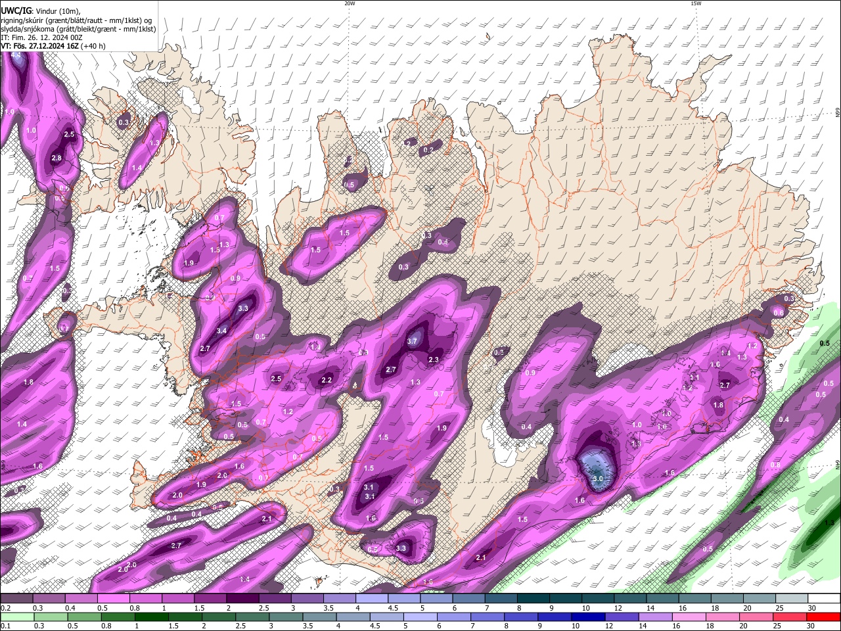Click the initial time line 'IT: Fim. 26. 12. 2024 00Z'
Screen dimensions: 841x631
[41, 37]
